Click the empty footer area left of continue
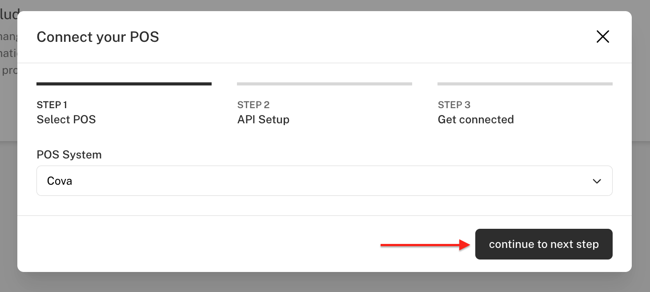 click(x=200, y=244)
